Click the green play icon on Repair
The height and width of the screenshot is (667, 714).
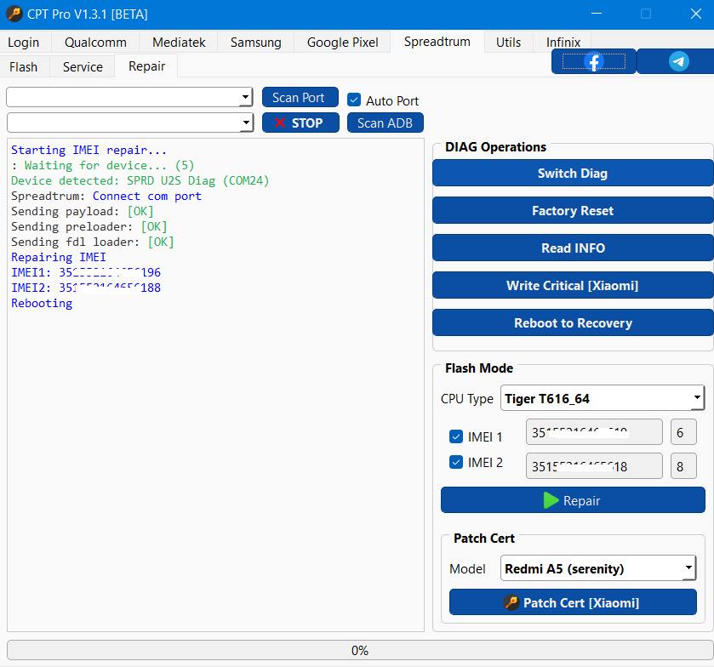pos(551,500)
